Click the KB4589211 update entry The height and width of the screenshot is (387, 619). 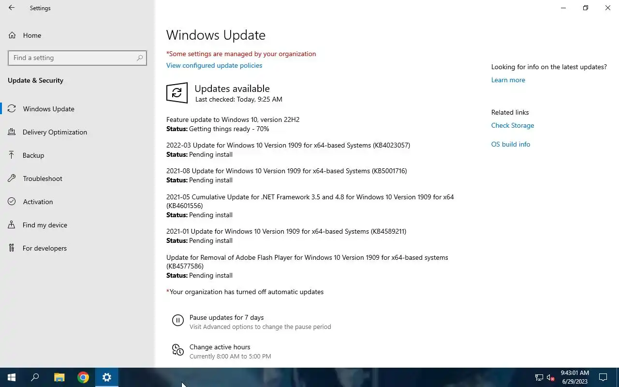pos(286,231)
